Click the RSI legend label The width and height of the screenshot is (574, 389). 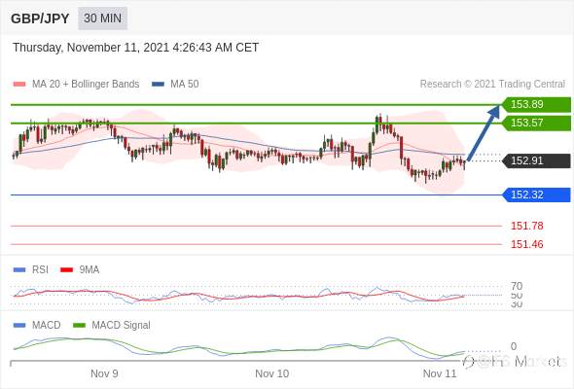40,269
